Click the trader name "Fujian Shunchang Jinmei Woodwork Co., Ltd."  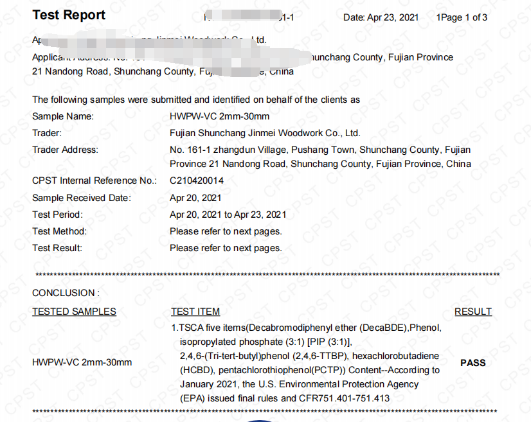265,133
